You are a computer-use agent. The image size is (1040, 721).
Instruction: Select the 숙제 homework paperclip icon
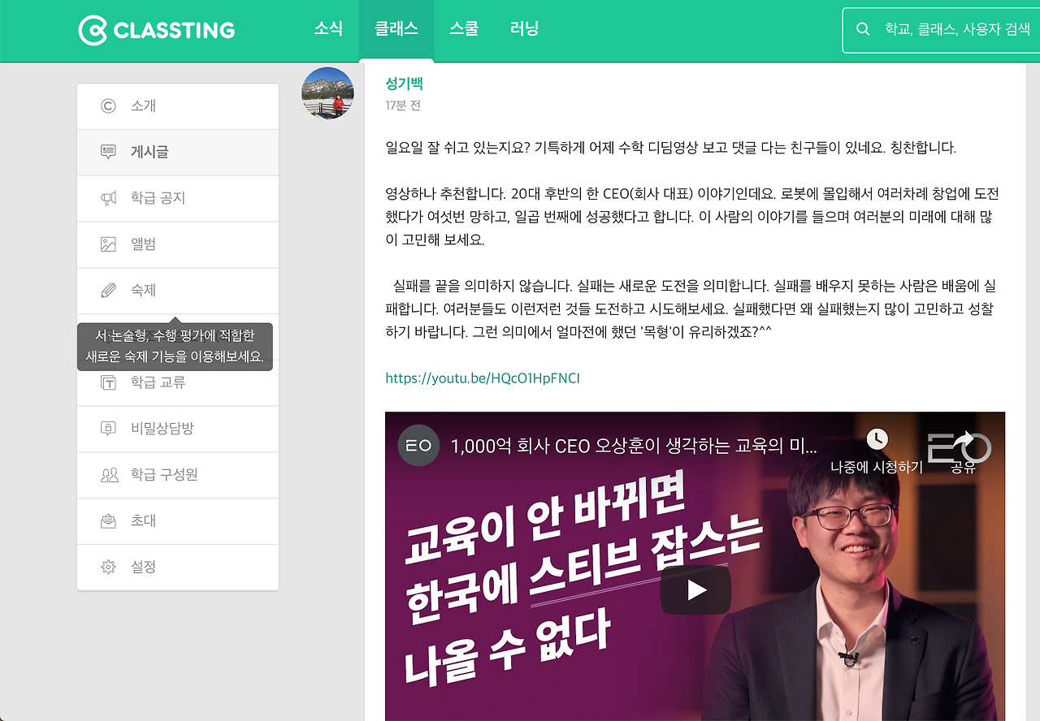108,291
